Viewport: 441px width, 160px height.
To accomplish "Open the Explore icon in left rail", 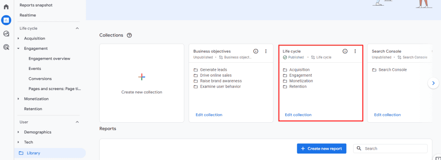I will tap(6, 33).
